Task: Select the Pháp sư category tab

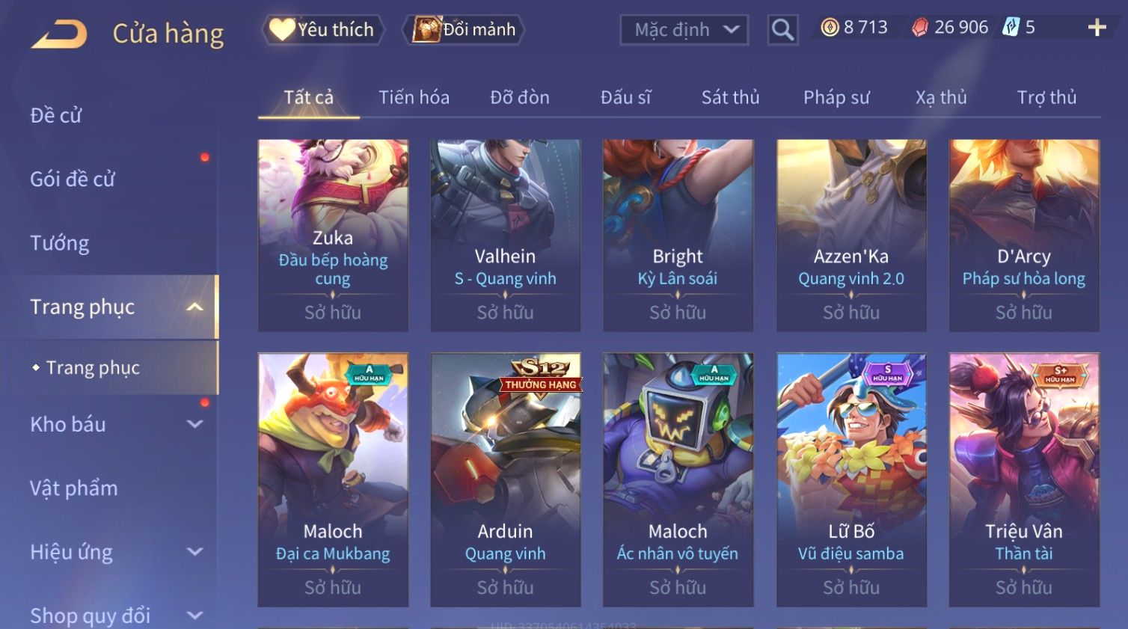Action: (836, 97)
